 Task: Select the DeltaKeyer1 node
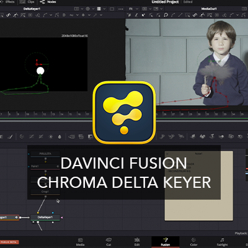pos(45,218)
